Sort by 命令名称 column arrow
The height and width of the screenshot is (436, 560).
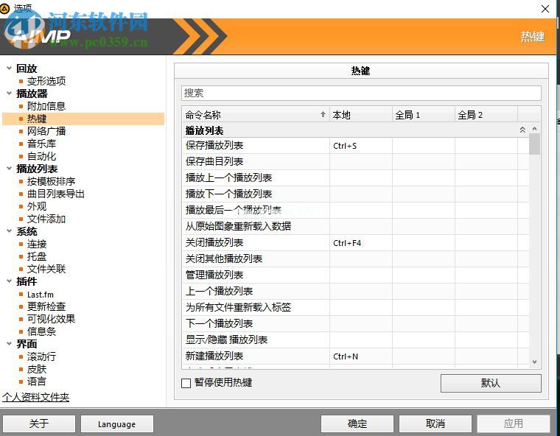(323, 114)
